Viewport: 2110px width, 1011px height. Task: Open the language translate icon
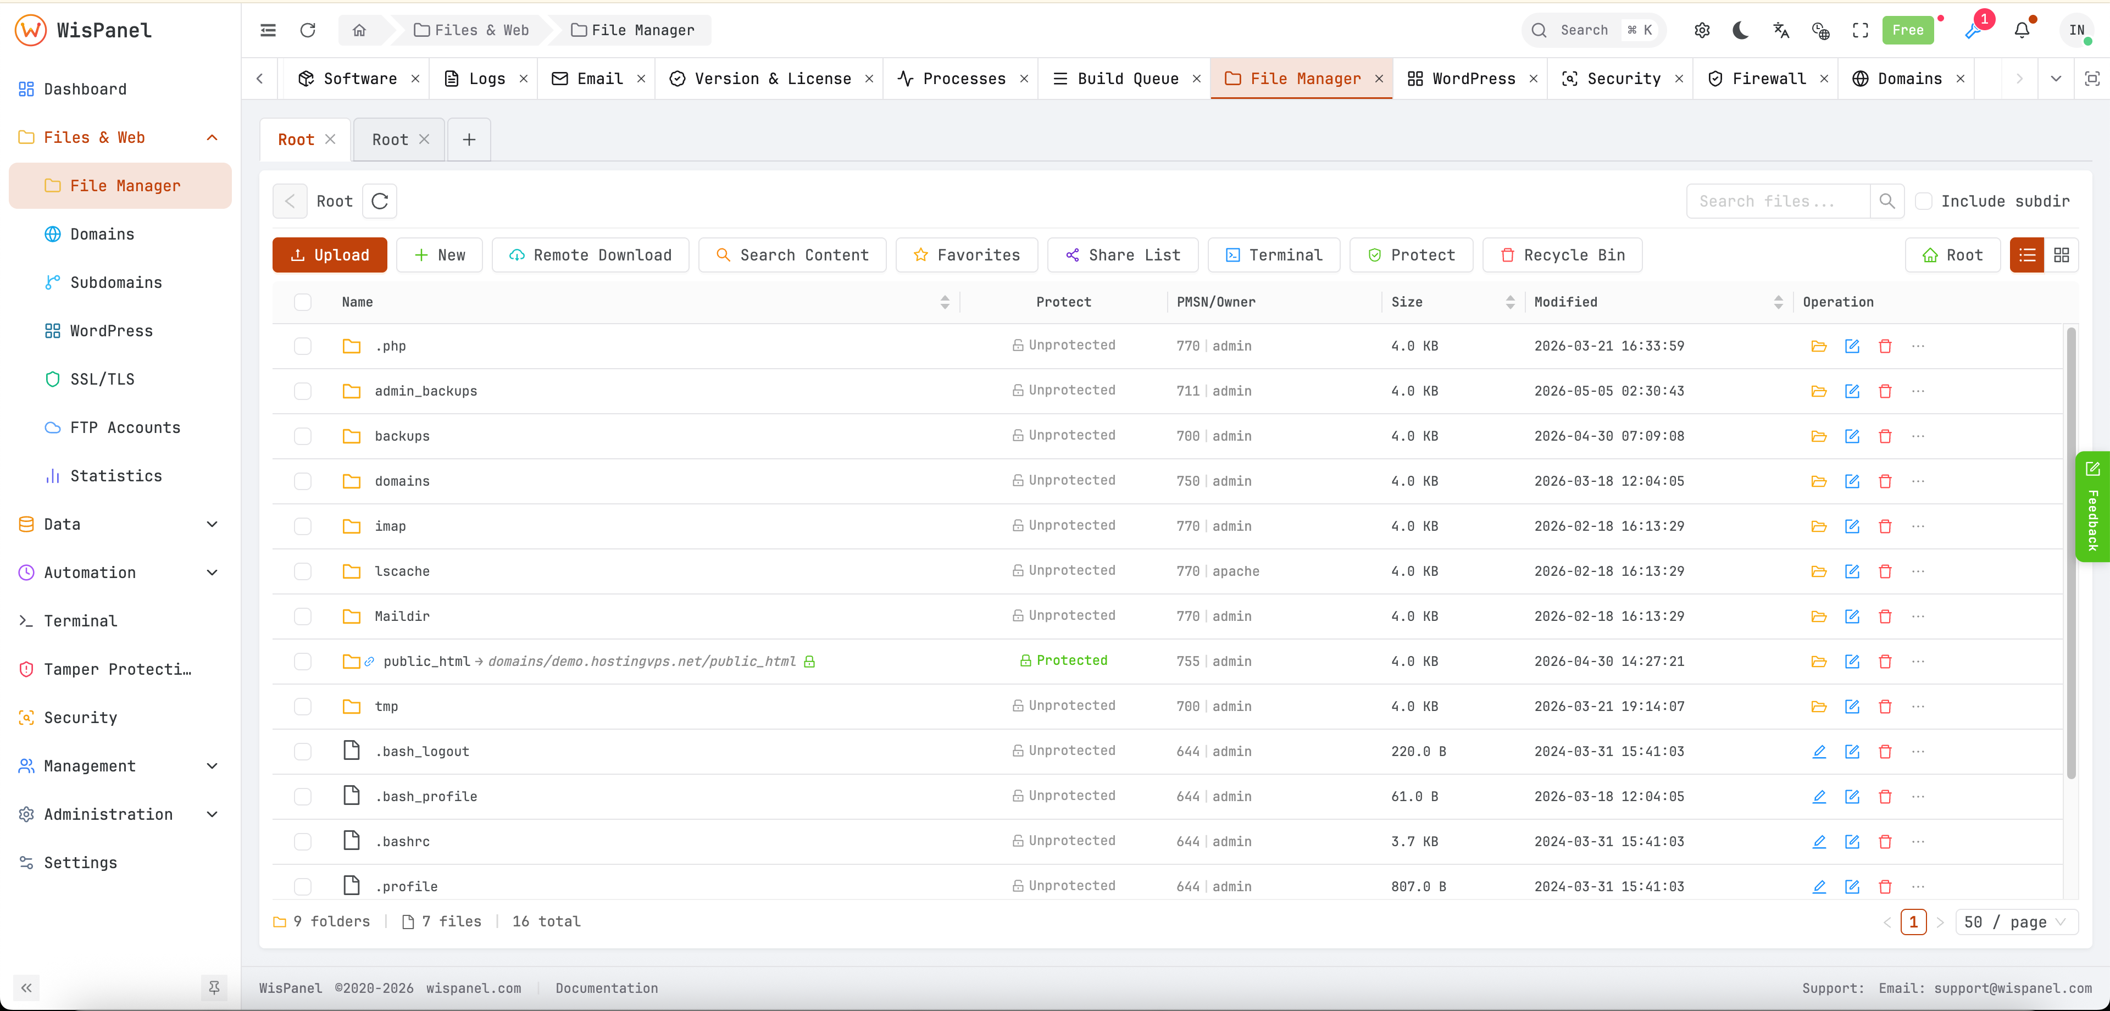pos(1781,30)
